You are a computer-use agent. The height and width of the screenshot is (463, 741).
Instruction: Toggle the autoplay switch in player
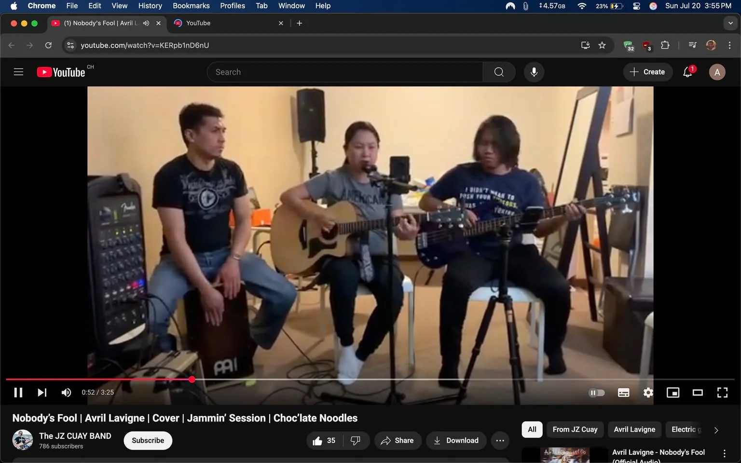click(x=597, y=393)
